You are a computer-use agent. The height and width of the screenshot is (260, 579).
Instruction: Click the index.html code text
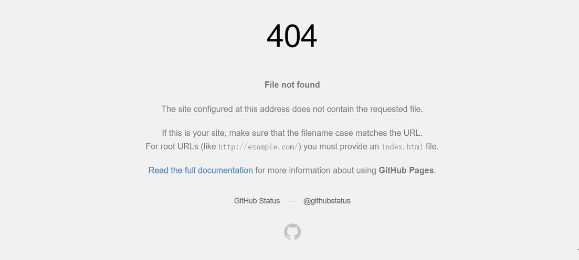(x=402, y=147)
